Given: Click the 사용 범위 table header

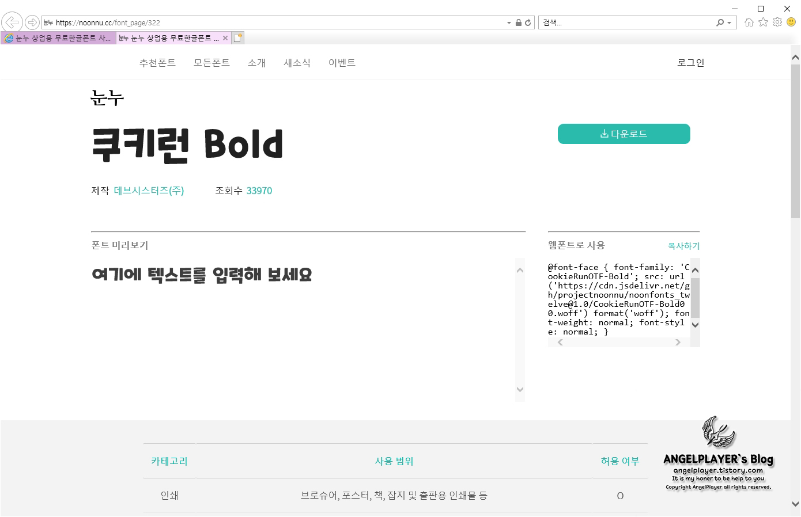Looking at the screenshot, I should 394,461.
